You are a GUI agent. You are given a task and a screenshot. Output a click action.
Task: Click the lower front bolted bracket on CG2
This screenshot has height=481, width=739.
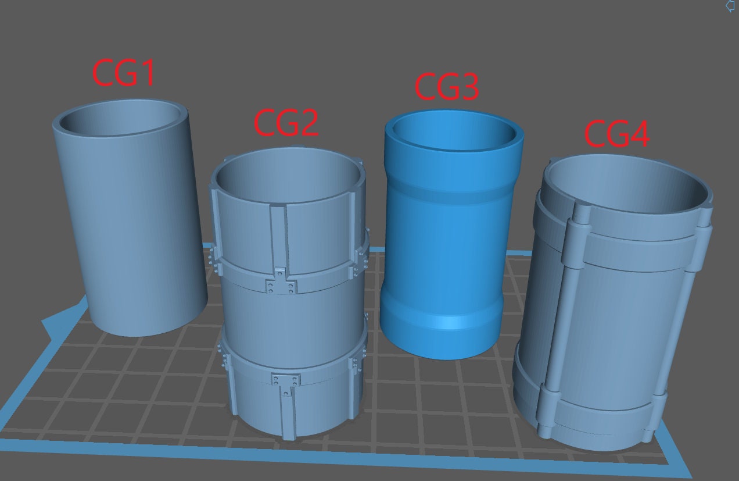(285, 381)
